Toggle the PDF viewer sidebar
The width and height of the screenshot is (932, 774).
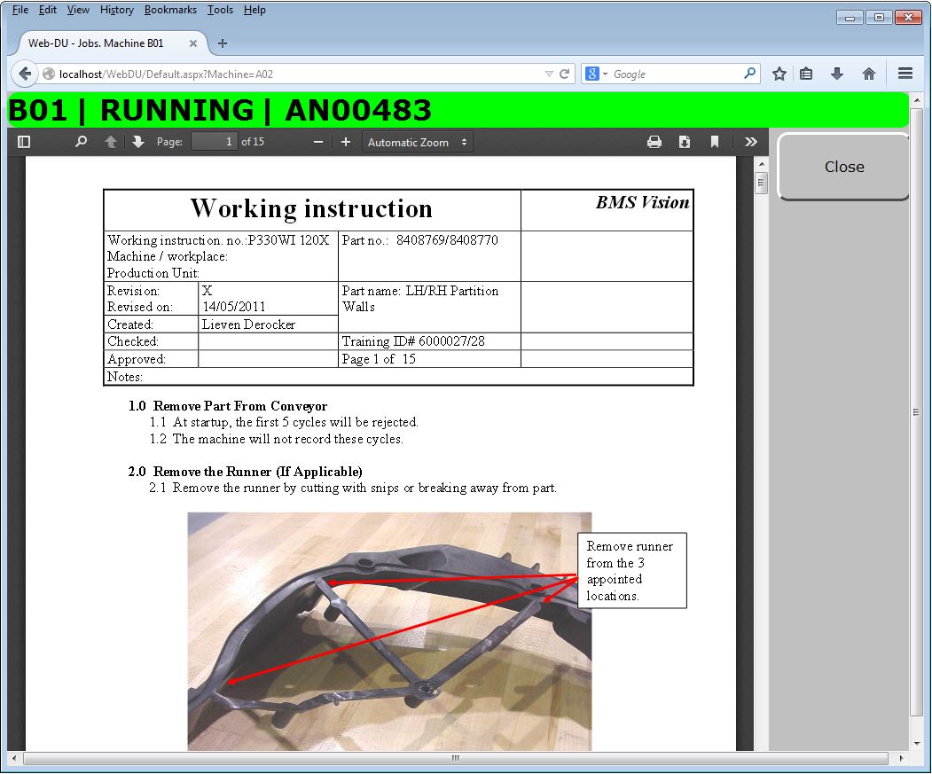[24, 142]
